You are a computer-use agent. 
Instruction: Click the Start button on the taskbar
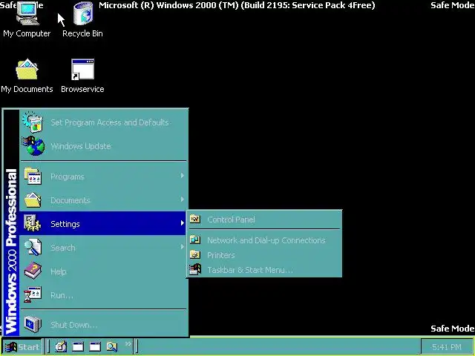click(22, 346)
